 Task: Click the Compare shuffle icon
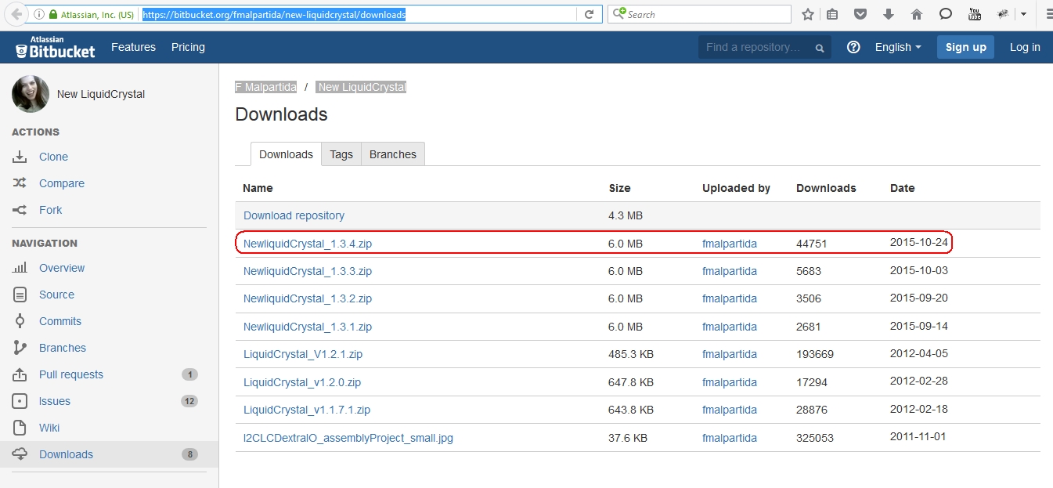(x=20, y=183)
